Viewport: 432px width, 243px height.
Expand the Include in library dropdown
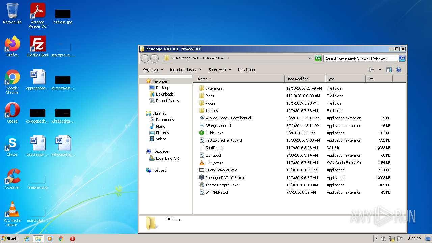tap(186, 70)
